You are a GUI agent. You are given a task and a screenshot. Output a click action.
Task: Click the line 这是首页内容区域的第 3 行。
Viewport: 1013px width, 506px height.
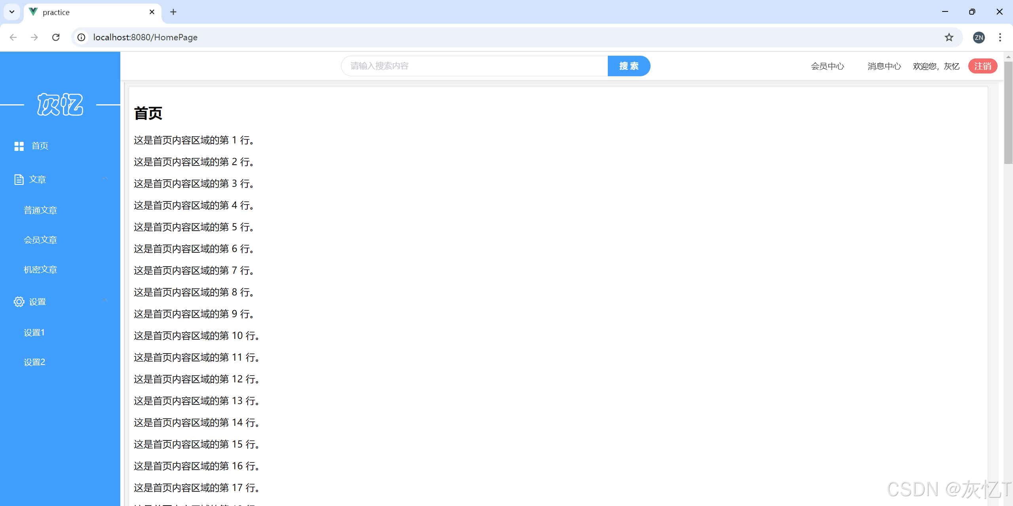click(194, 184)
